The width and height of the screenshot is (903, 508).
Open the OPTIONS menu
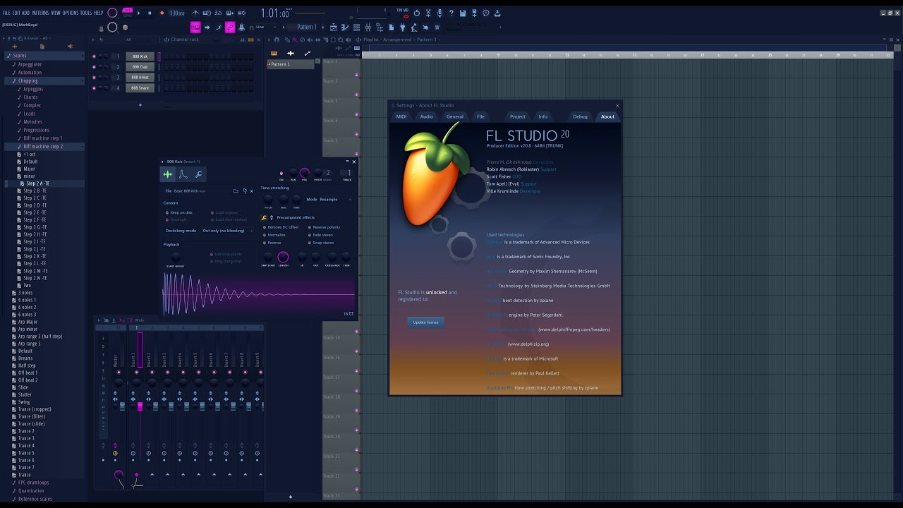click(71, 13)
